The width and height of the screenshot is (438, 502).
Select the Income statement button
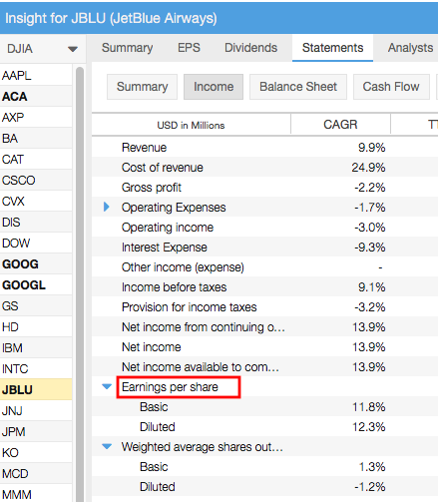pyautogui.click(x=214, y=87)
